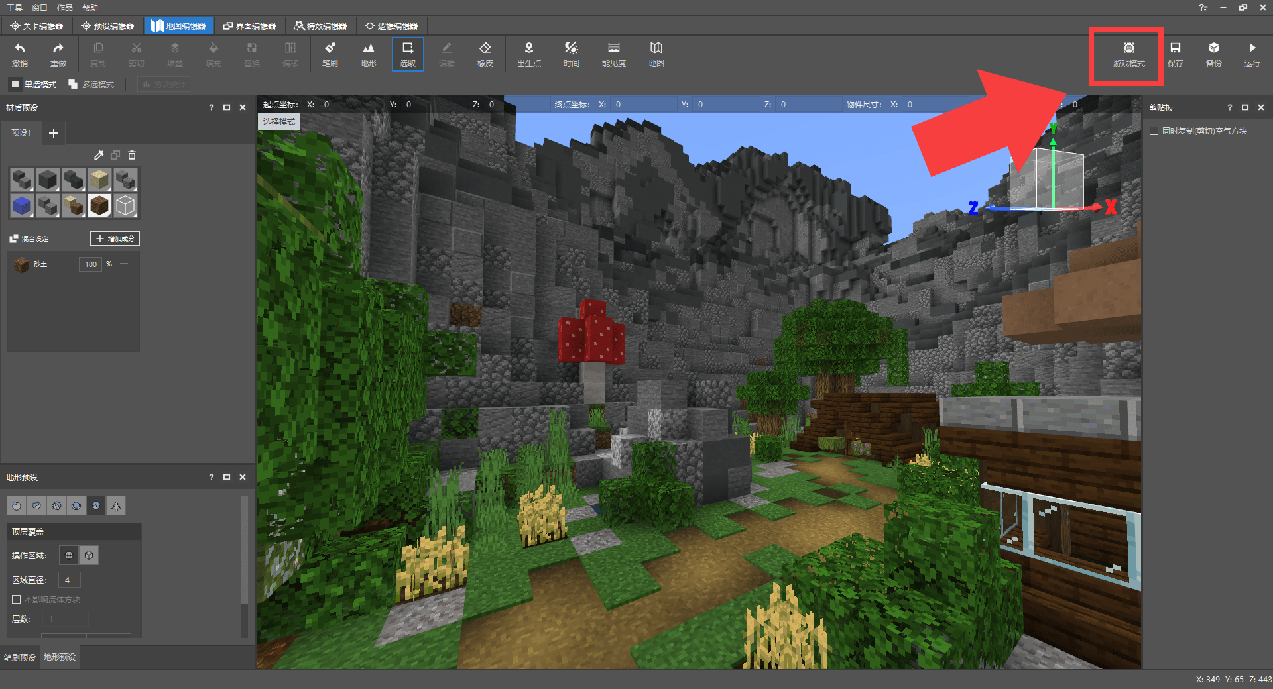1273x689 pixels.
Task: Switch to 关卡编辑器 tab
Action: pyautogui.click(x=36, y=26)
